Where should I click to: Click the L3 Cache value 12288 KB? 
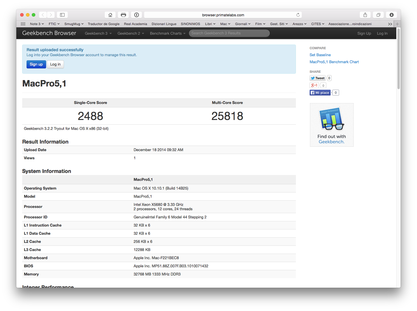pyautogui.click(x=142, y=250)
